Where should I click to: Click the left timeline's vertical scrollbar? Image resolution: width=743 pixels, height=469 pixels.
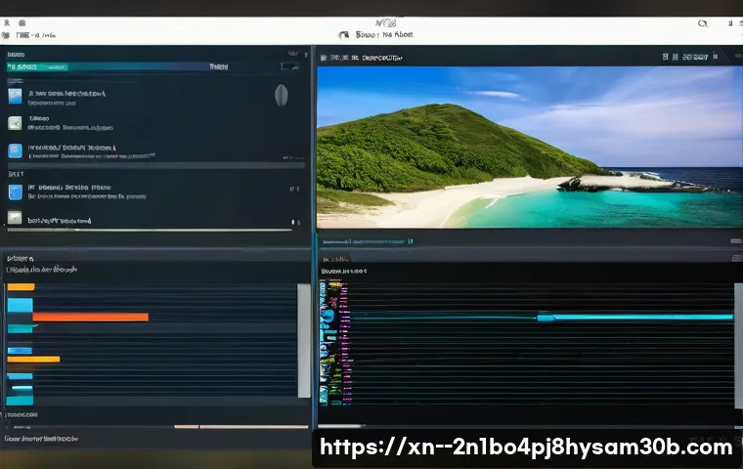coord(304,340)
